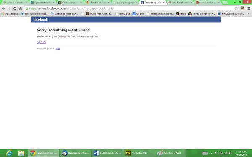
Task: Open Tierras del Roble bookmark
Action: [202, 14]
